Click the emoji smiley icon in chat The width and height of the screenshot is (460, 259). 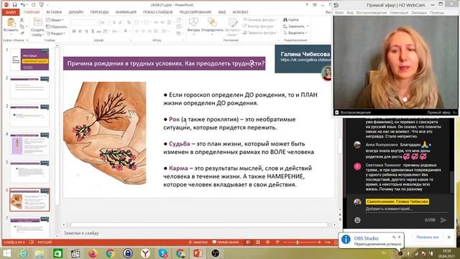[357, 220]
